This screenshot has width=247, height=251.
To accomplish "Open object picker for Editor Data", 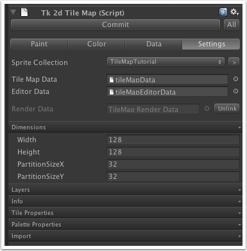I will tap(235, 91).
